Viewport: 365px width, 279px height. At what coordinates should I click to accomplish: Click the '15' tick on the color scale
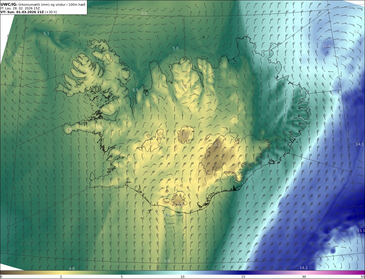(243, 277)
